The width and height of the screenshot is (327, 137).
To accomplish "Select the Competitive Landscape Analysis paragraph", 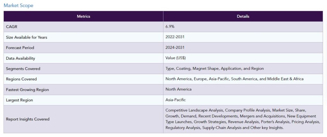I will click(243, 119).
